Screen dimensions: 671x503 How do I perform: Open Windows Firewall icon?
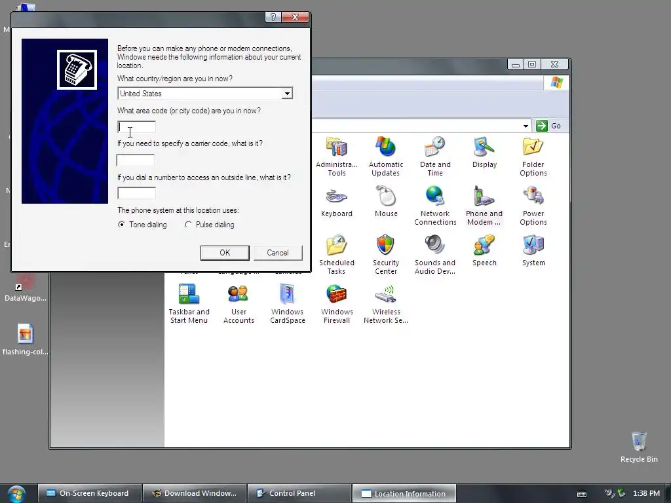tap(336, 304)
